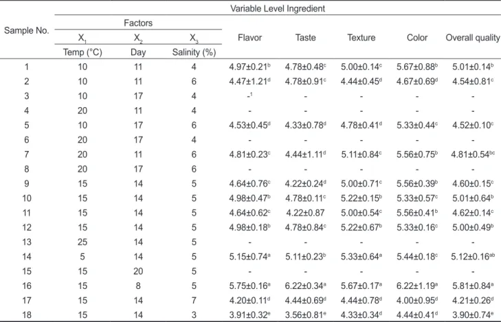Select sample number 13 in first column

(27, 242)
